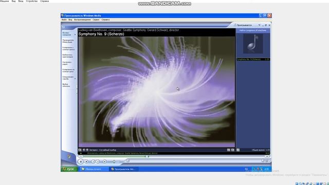Restore the Now Playing pane small button
This screenshot has height=185, width=329.
(x=266, y=25)
